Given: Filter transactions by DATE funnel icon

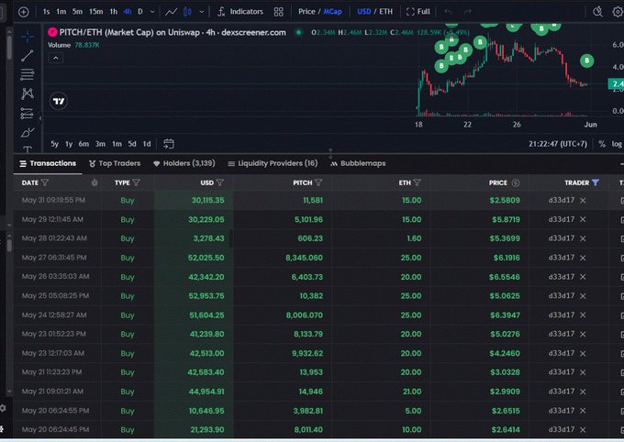Looking at the screenshot, I should tap(45, 182).
